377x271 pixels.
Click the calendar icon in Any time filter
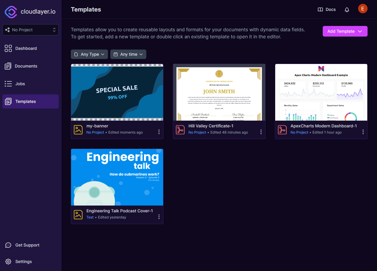[x=116, y=54]
